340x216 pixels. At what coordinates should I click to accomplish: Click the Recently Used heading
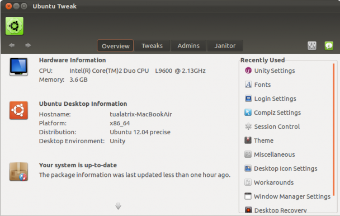(263, 60)
